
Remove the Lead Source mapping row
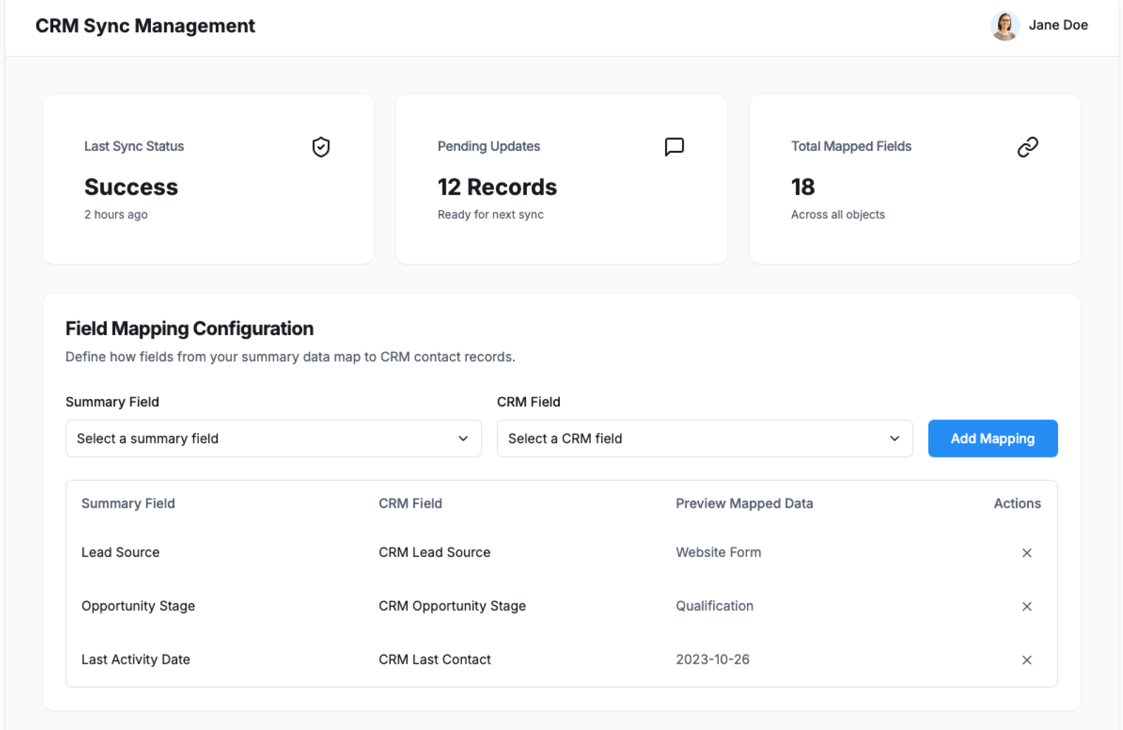[1026, 553]
